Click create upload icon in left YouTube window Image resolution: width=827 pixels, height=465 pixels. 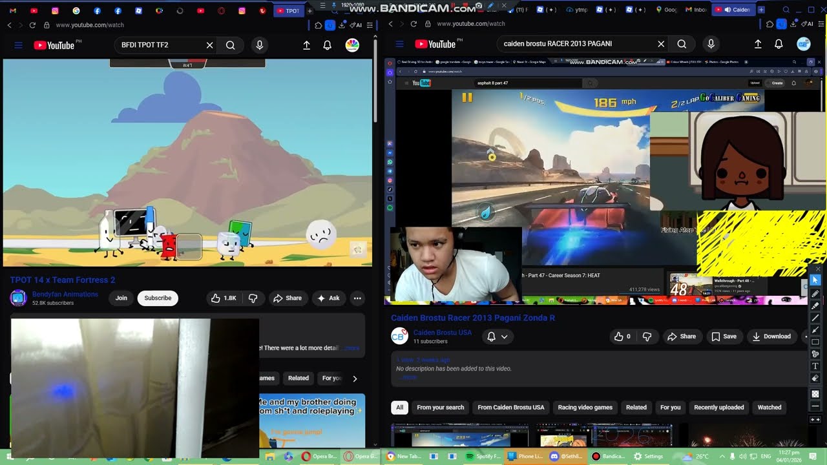[x=307, y=45]
